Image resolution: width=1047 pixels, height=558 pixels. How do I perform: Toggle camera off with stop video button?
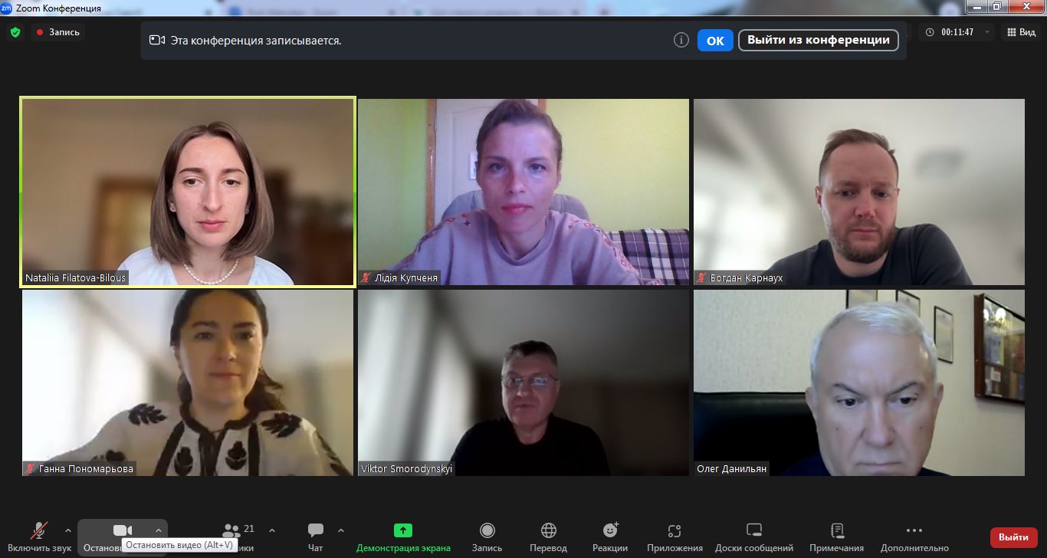pos(122,530)
